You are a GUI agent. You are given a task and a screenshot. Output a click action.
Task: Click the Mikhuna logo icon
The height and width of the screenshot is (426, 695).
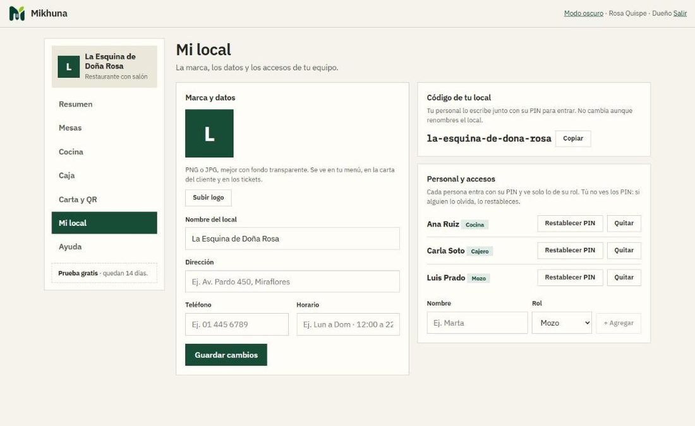(x=17, y=13)
